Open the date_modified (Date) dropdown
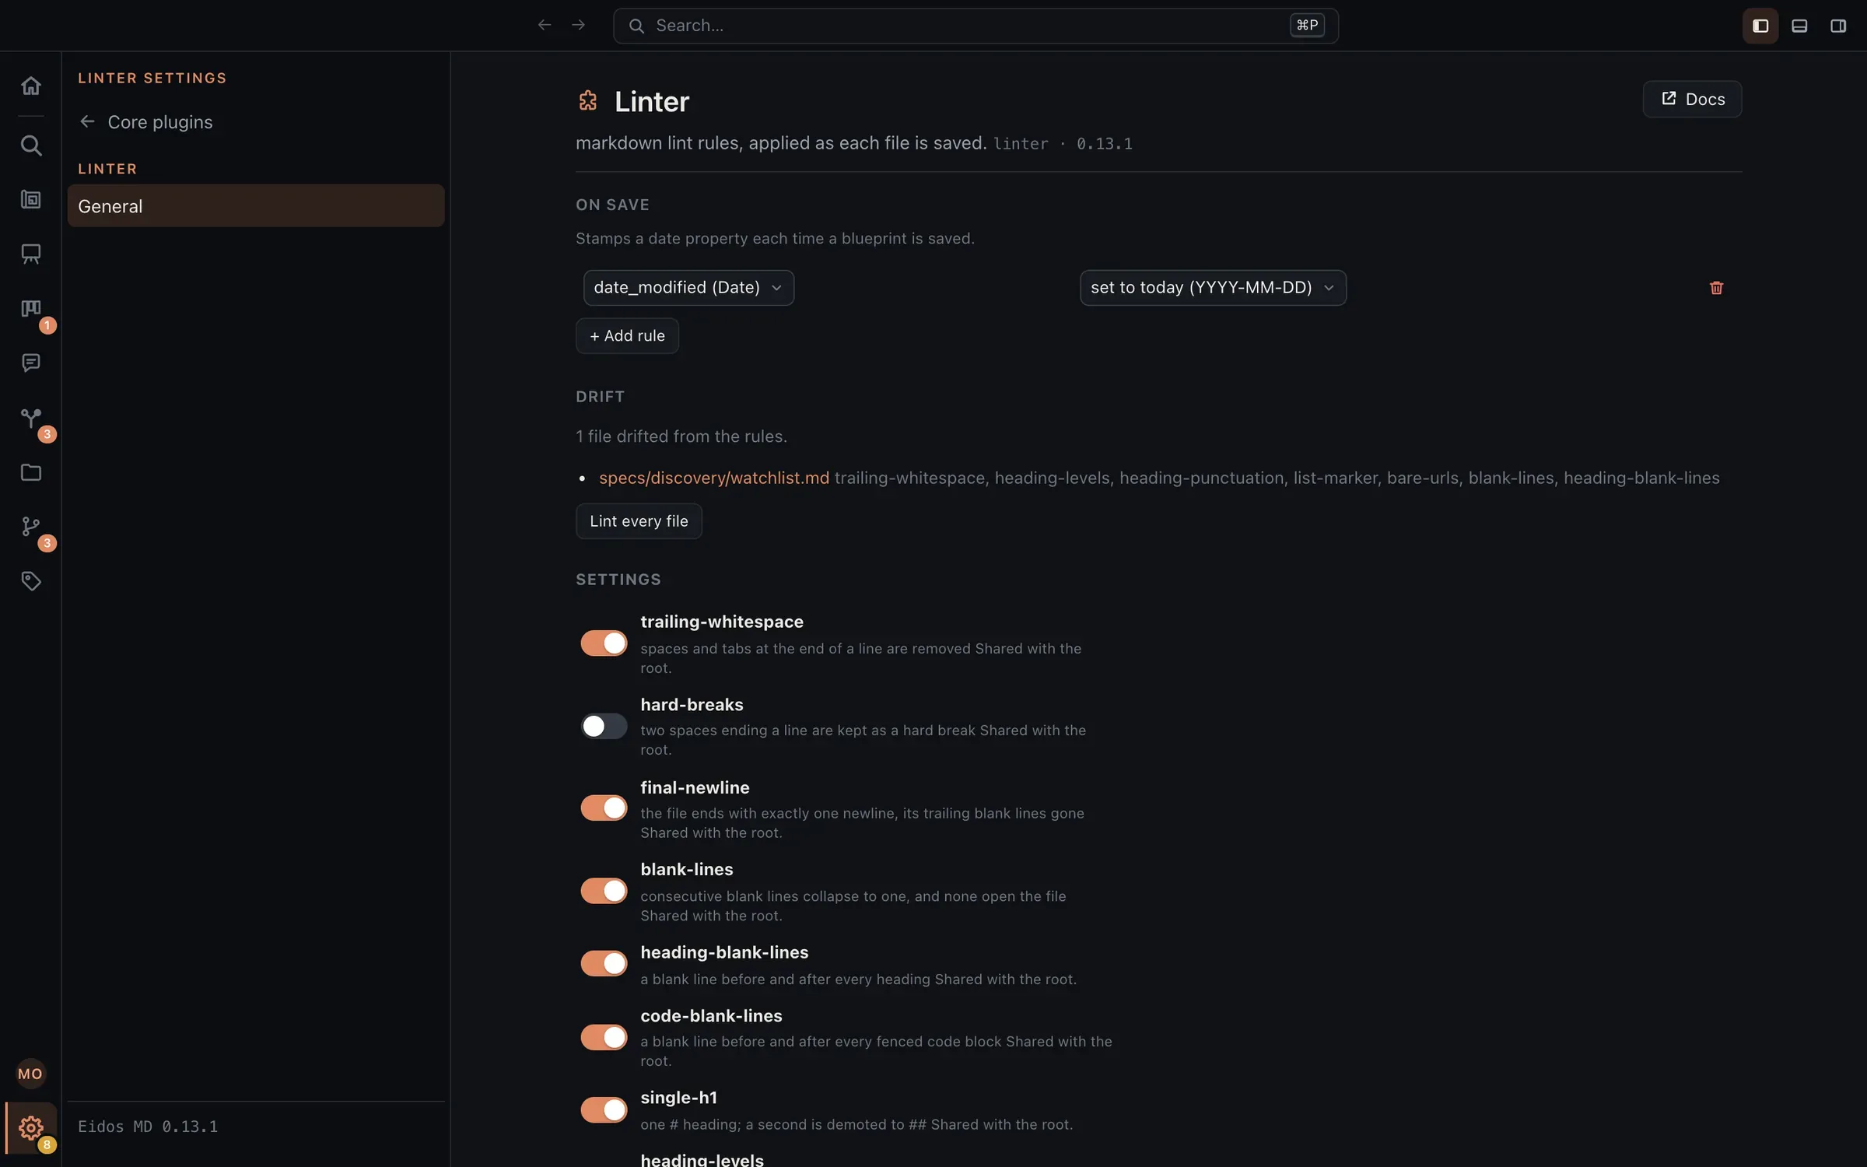Screen dimensions: 1867x1167 pos(688,288)
